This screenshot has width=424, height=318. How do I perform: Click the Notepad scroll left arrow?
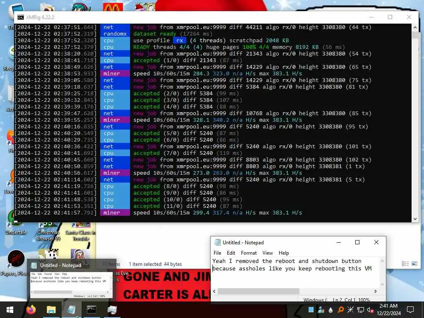click(x=214, y=291)
